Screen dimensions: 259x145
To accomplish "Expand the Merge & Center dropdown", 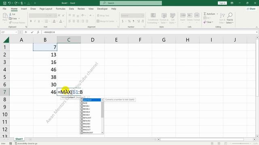I will pyautogui.click(x=117, y=21).
